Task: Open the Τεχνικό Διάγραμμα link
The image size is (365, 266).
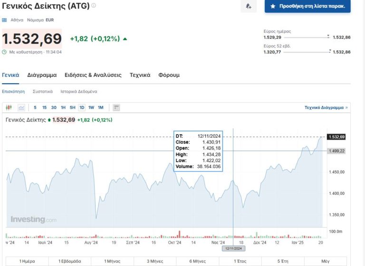Action: point(326,108)
